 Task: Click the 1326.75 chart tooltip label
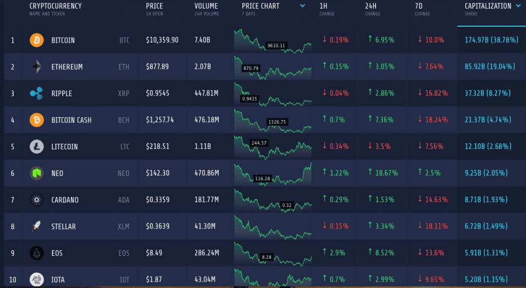tap(277, 122)
